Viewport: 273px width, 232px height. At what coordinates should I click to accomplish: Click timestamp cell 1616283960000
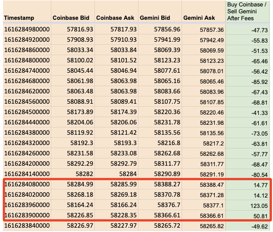coord(27,205)
